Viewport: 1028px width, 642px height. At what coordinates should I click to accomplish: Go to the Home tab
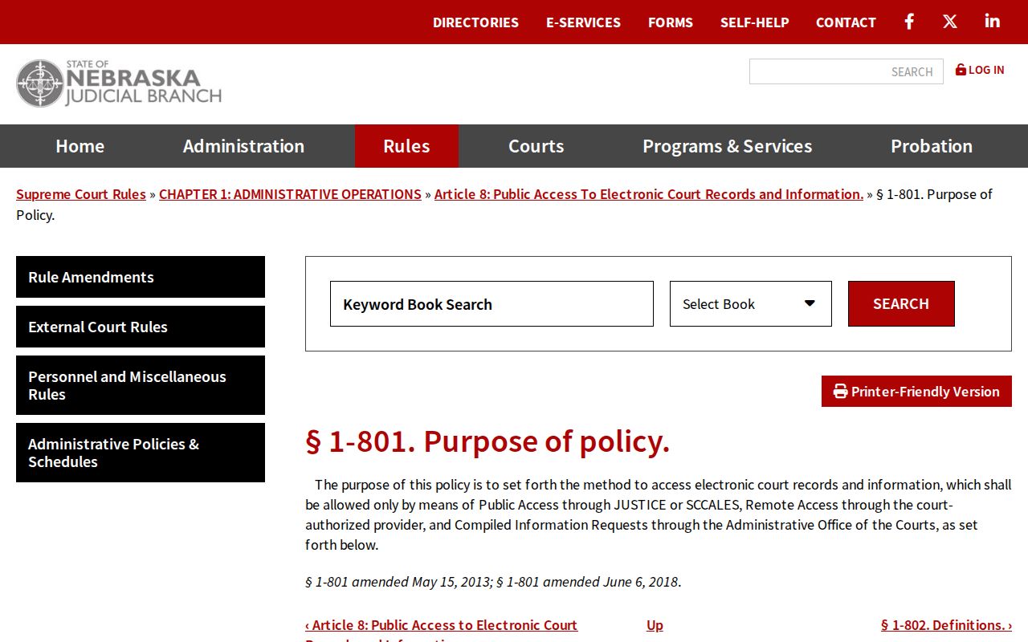tap(80, 146)
